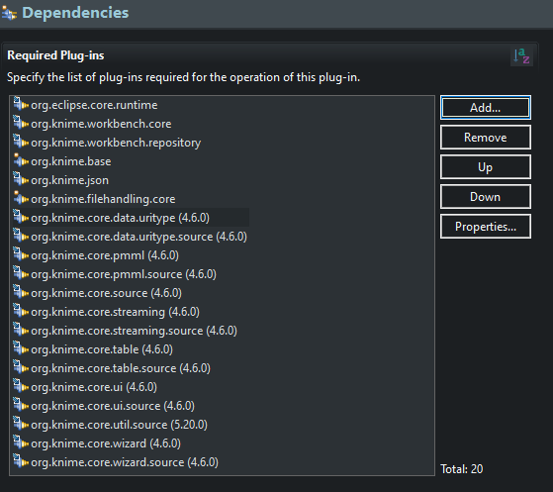
Task: Click the org.knime.base plug-in icon
Action: [x=21, y=161]
